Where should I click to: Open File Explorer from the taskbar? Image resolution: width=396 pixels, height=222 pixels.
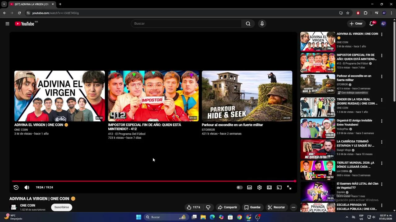click(203, 217)
